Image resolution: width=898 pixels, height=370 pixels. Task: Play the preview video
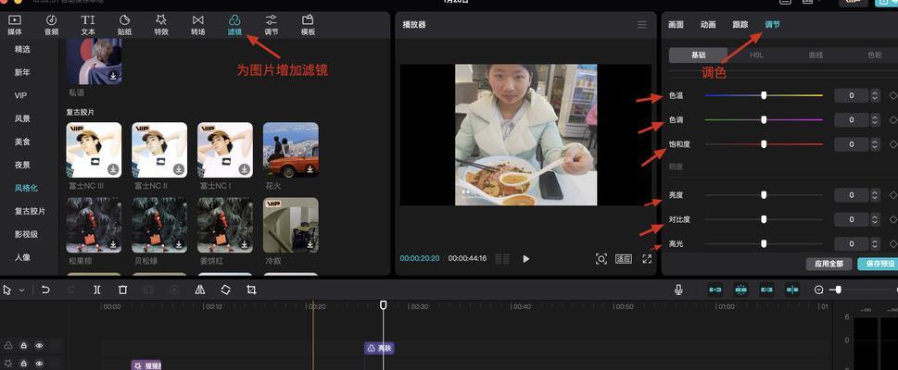pyautogui.click(x=525, y=259)
